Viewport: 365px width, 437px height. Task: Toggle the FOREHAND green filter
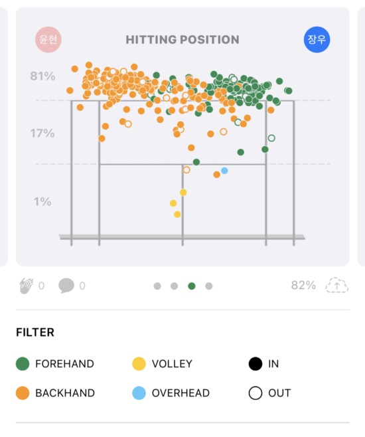[x=55, y=364]
